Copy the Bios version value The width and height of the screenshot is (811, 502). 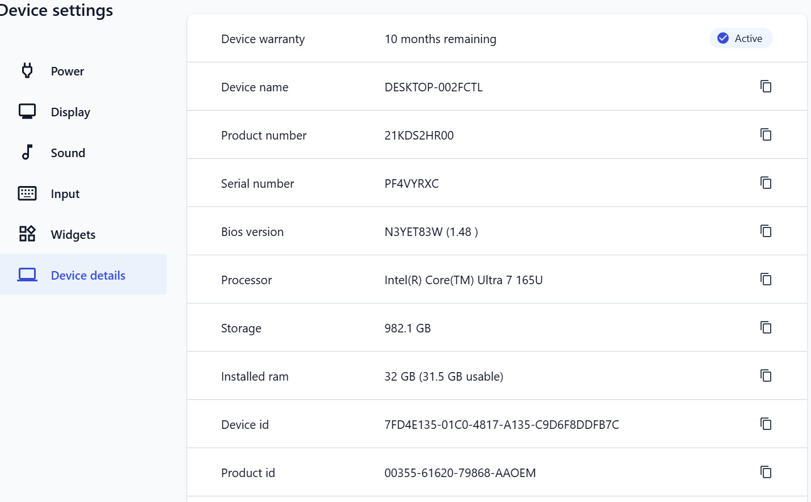pos(766,231)
